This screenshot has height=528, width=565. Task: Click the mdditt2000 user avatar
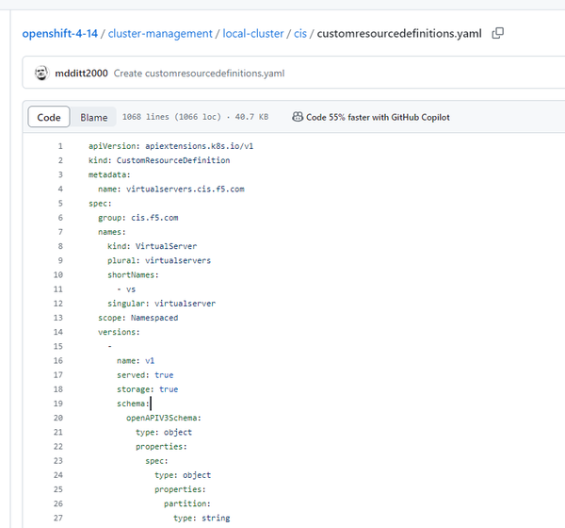[41, 74]
